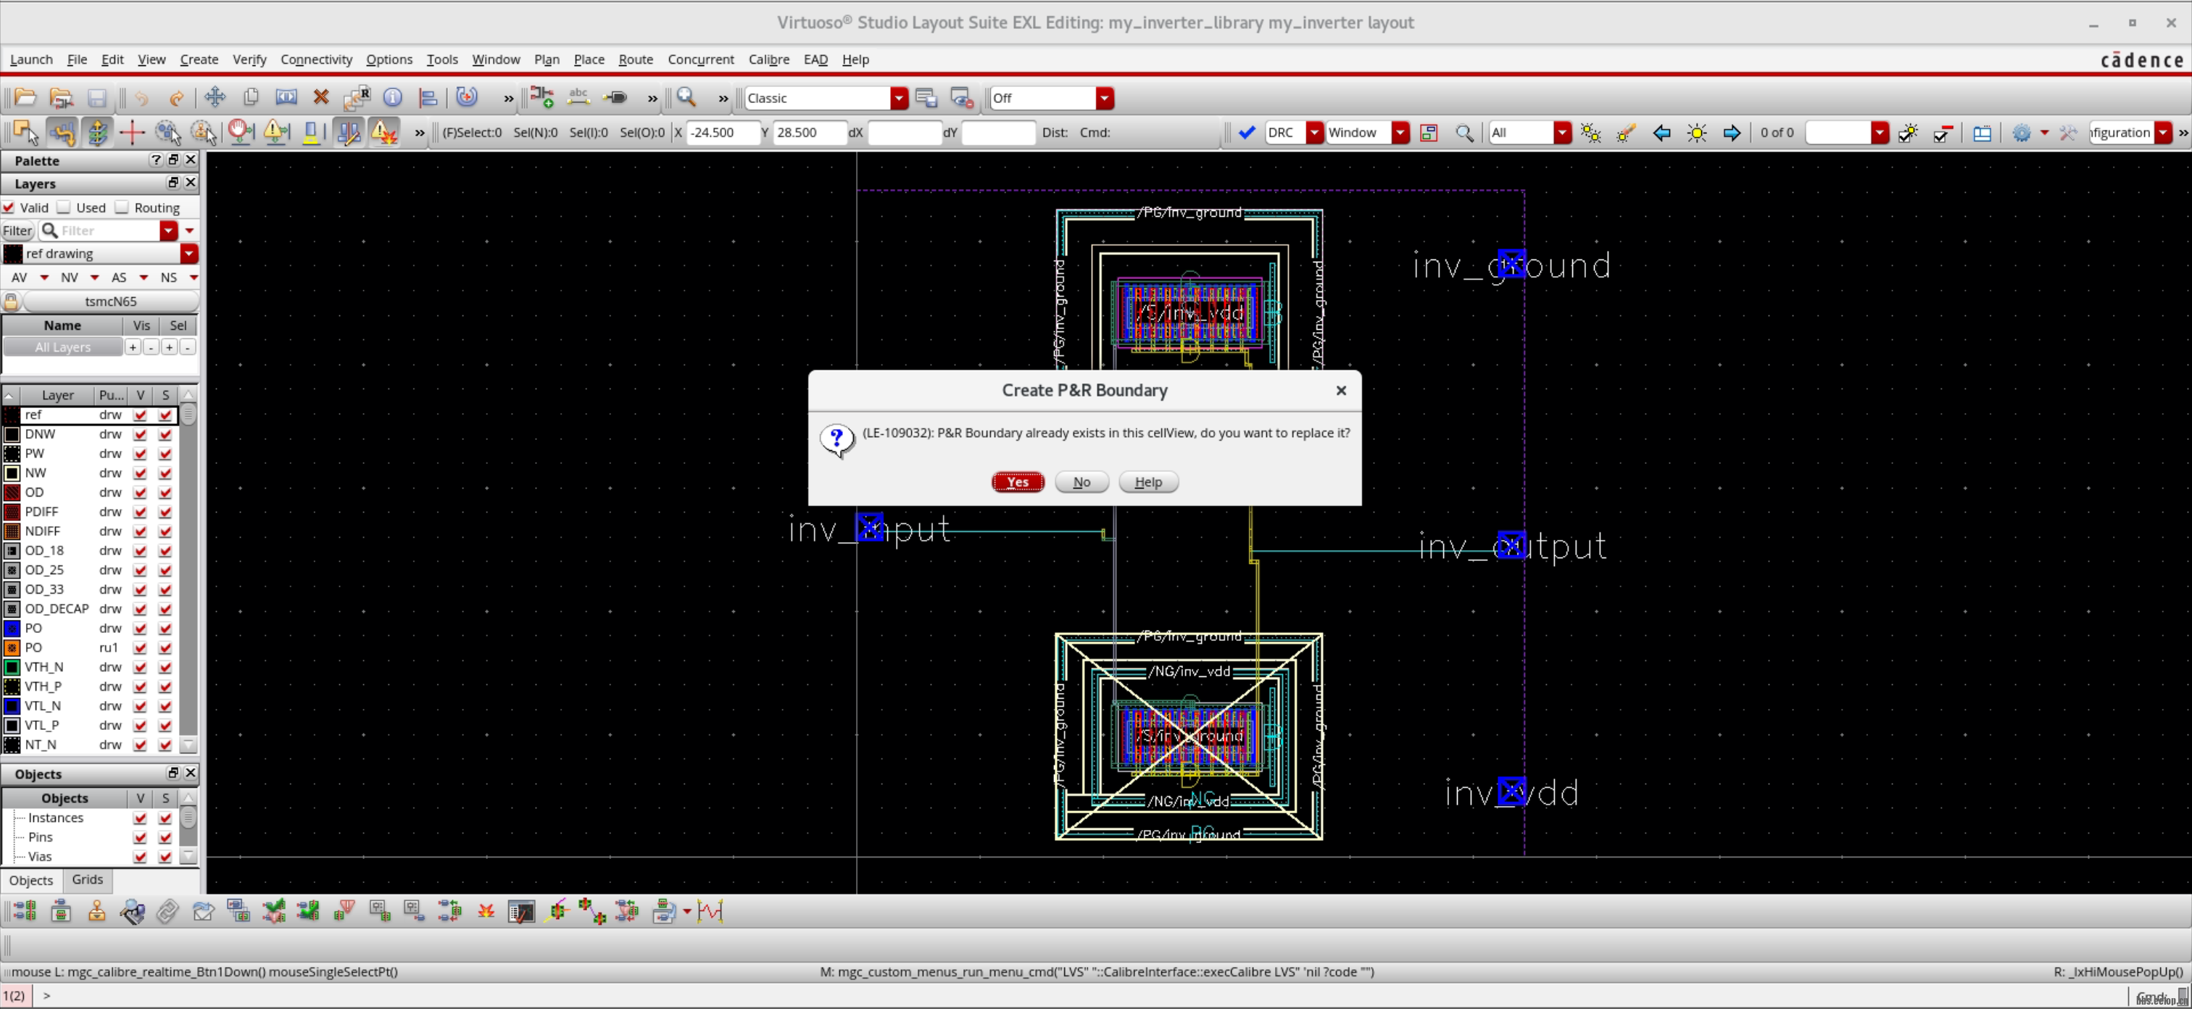Viewport: 2192px width, 1009px height.
Task: Select the Undo toolbar icon
Action: (x=141, y=97)
